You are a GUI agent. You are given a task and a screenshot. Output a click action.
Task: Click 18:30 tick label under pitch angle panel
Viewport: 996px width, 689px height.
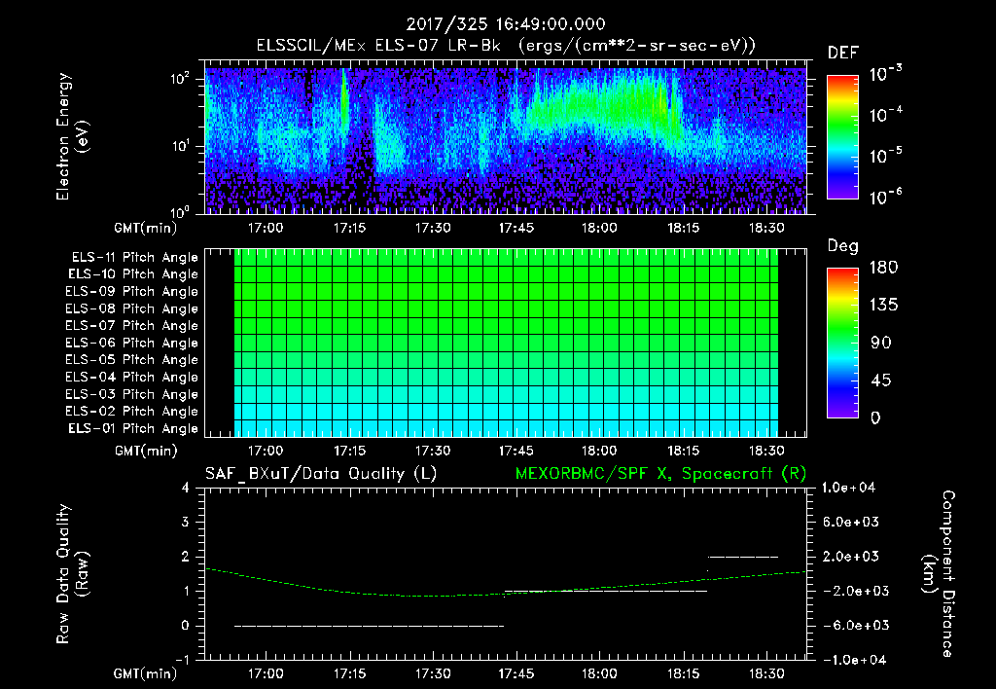pos(766,451)
